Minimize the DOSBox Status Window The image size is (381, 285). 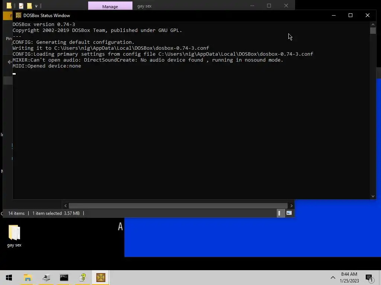(334, 15)
